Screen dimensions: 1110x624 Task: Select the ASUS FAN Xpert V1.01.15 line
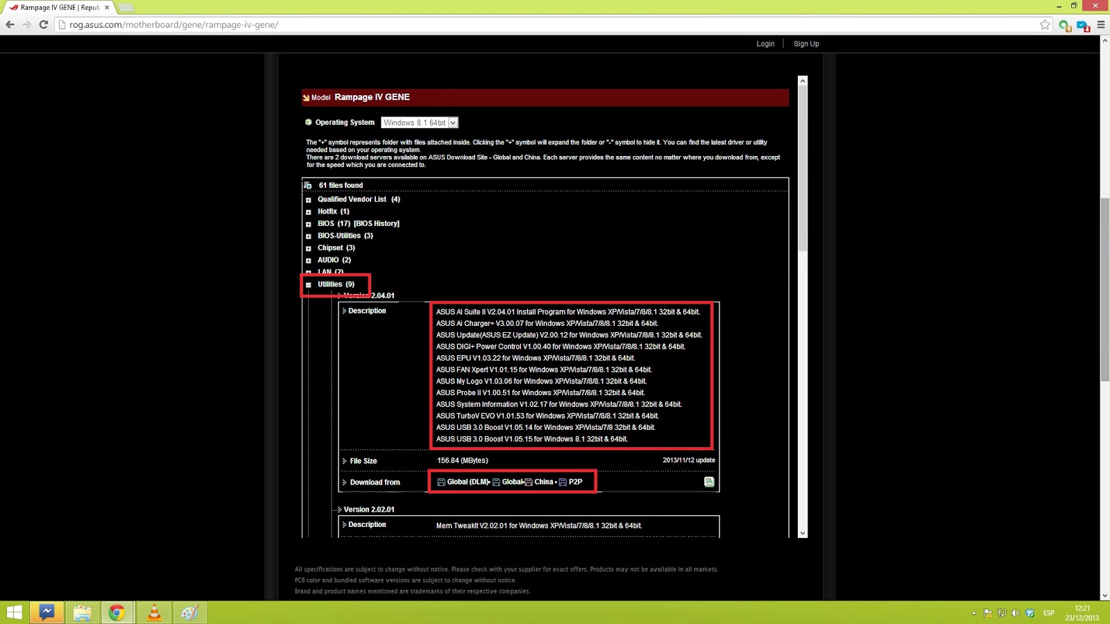(x=544, y=370)
